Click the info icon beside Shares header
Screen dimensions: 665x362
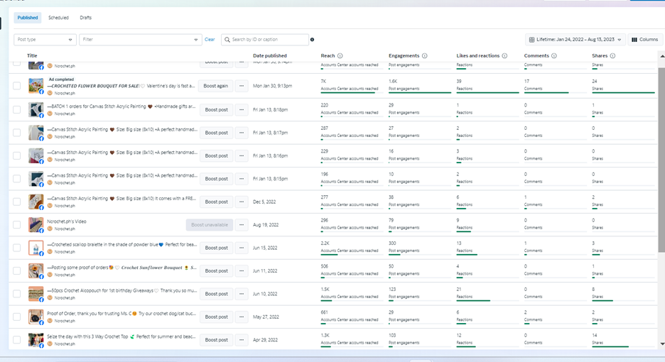coord(612,55)
